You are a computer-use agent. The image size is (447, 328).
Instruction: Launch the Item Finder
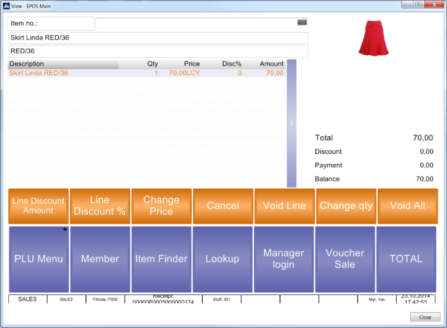point(161,259)
